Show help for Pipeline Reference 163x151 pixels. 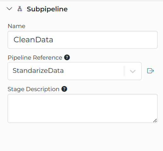67,57
